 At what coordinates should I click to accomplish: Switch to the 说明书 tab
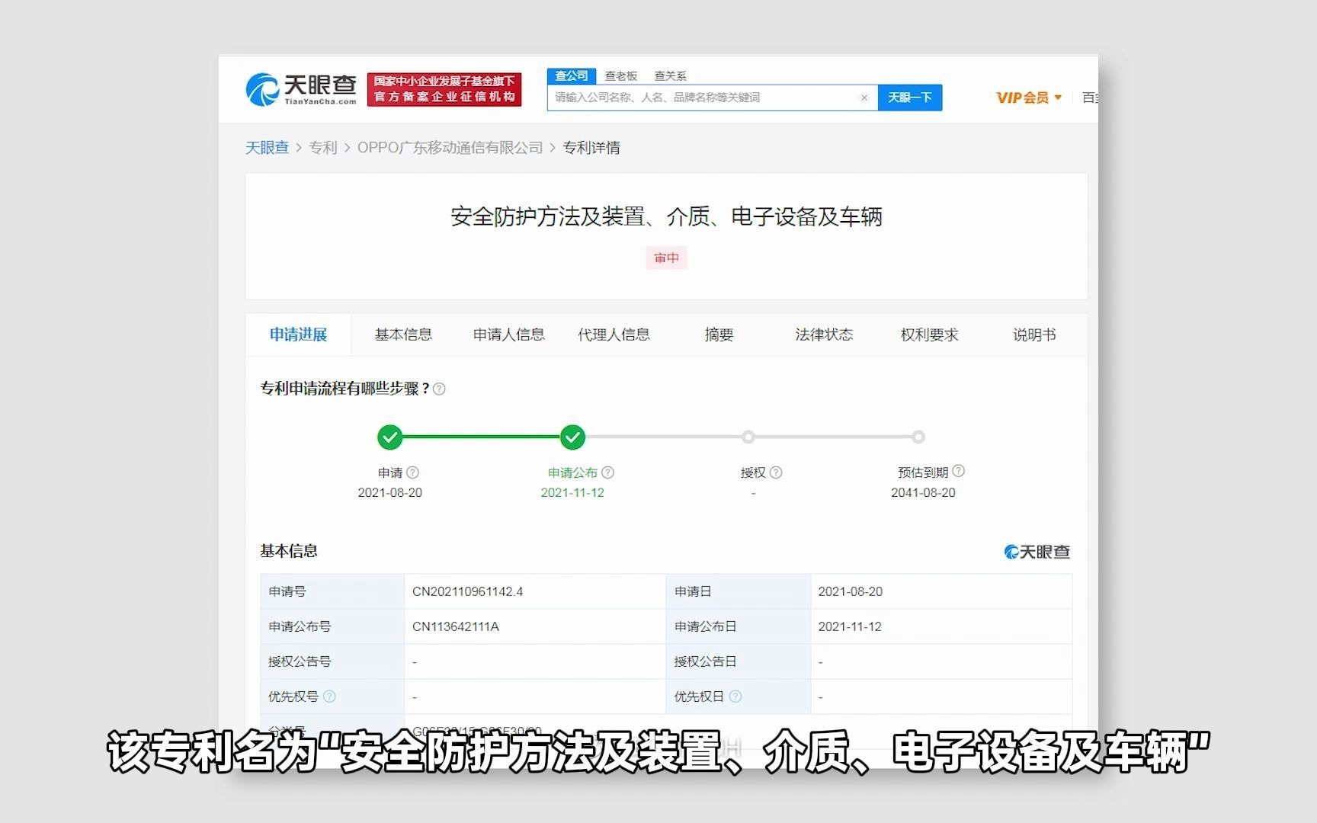1034,335
